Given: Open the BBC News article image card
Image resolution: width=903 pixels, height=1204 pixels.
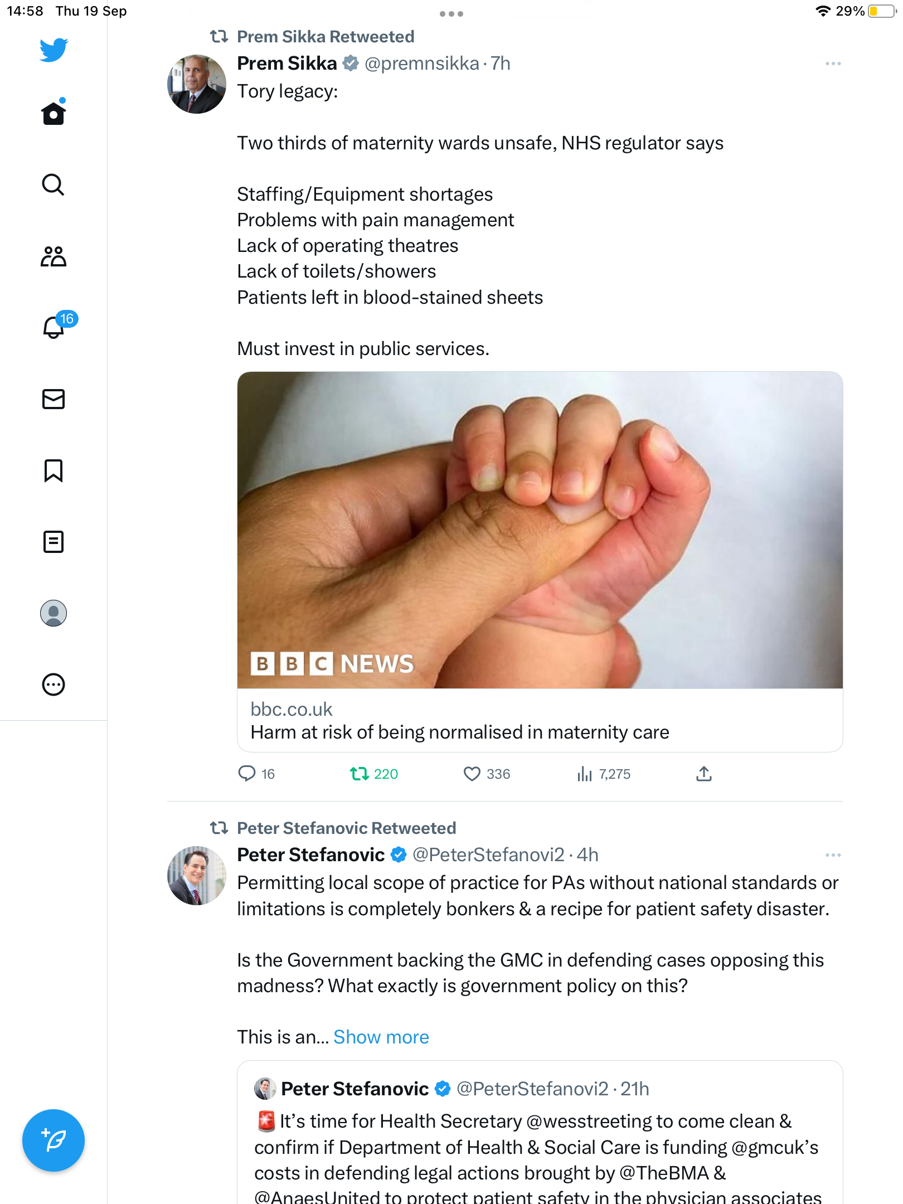Looking at the screenshot, I should click(x=540, y=530).
